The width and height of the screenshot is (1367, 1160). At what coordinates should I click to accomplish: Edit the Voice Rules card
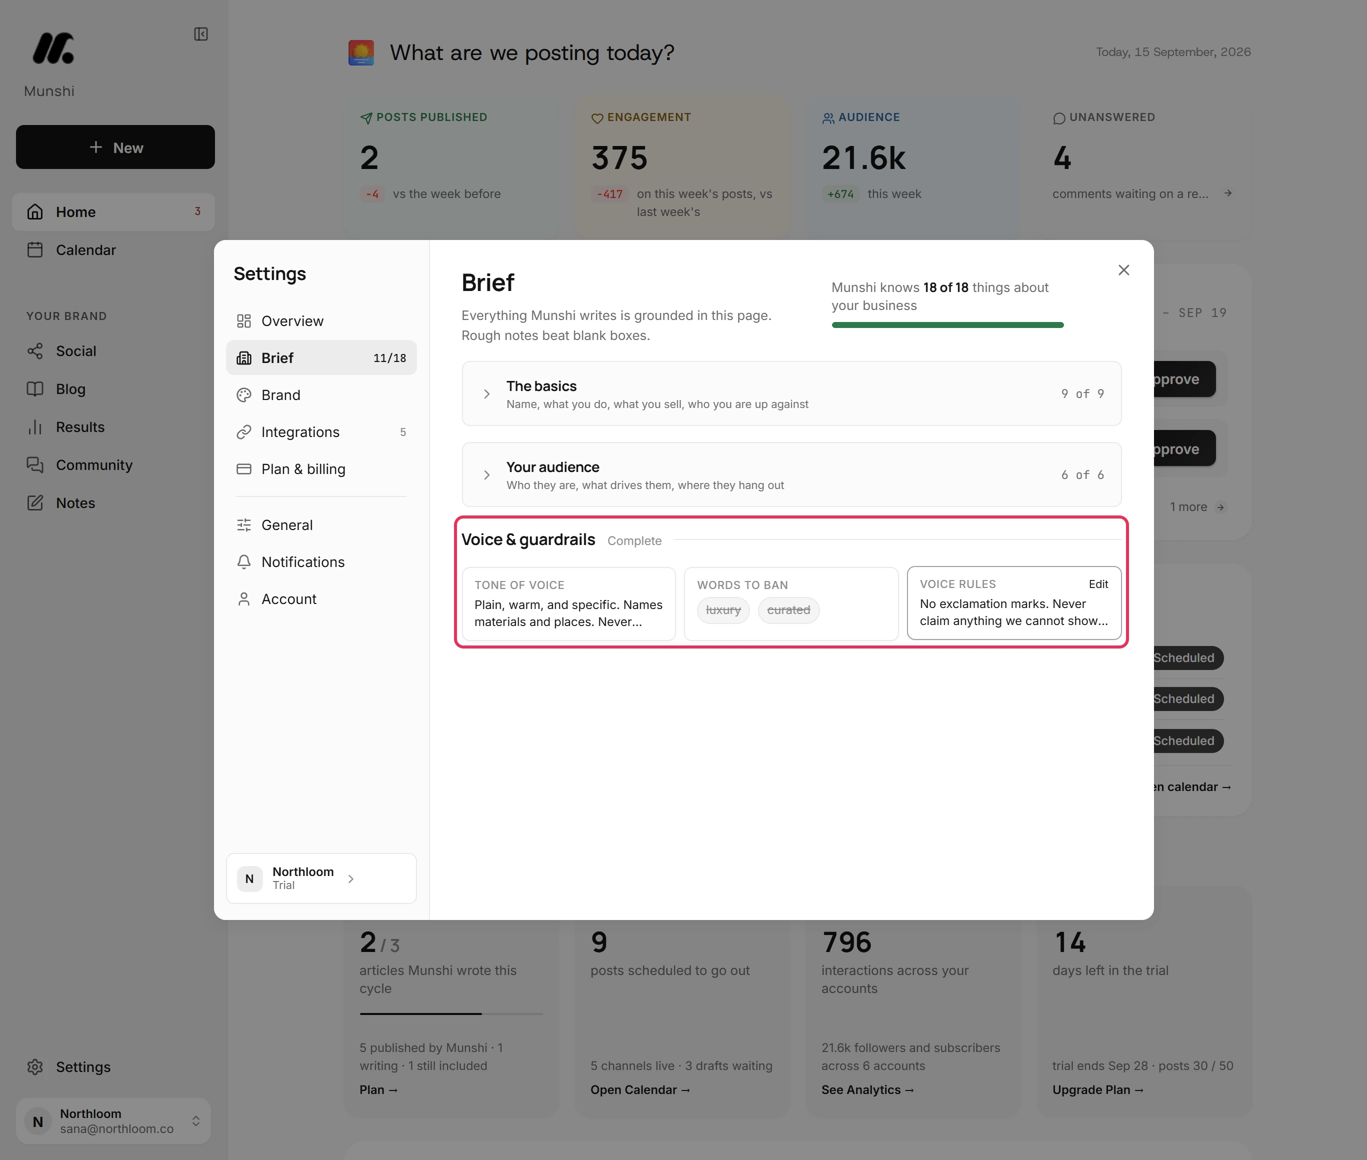[1098, 584]
